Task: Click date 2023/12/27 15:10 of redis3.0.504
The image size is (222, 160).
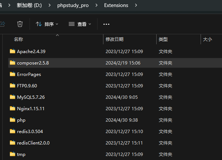Action: pos(124,132)
